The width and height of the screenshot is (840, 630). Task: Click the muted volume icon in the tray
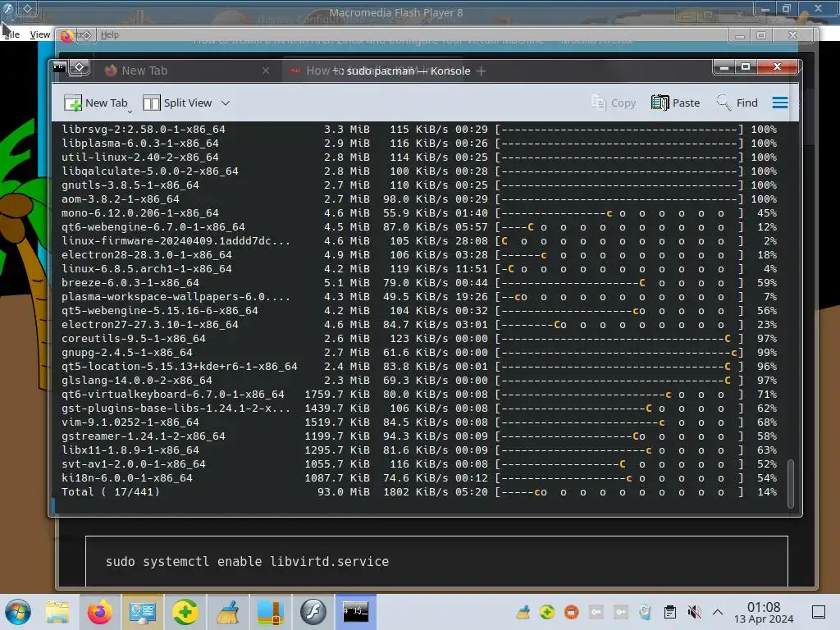tap(694, 612)
